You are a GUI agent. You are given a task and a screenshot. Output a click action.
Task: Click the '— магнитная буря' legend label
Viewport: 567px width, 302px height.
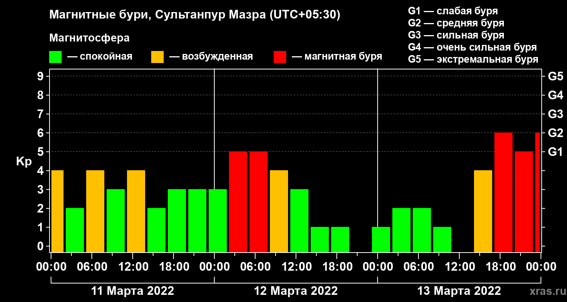point(337,57)
